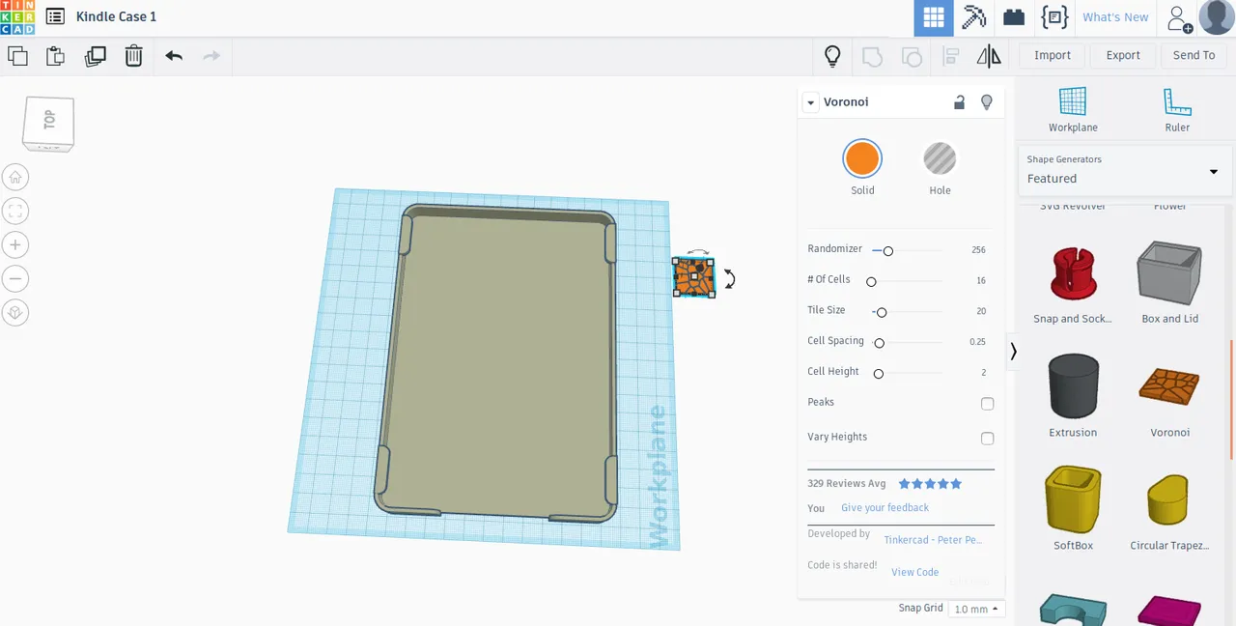Screen dimensions: 1236x626
Task: Click the Export button
Action: click(1123, 56)
